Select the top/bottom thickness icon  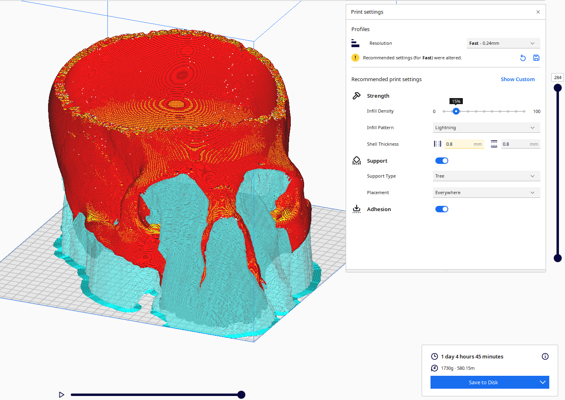[x=494, y=144]
